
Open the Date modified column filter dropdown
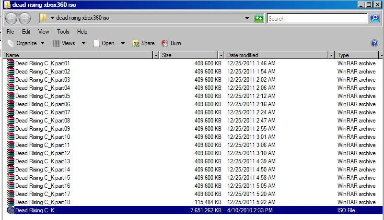(x=331, y=55)
